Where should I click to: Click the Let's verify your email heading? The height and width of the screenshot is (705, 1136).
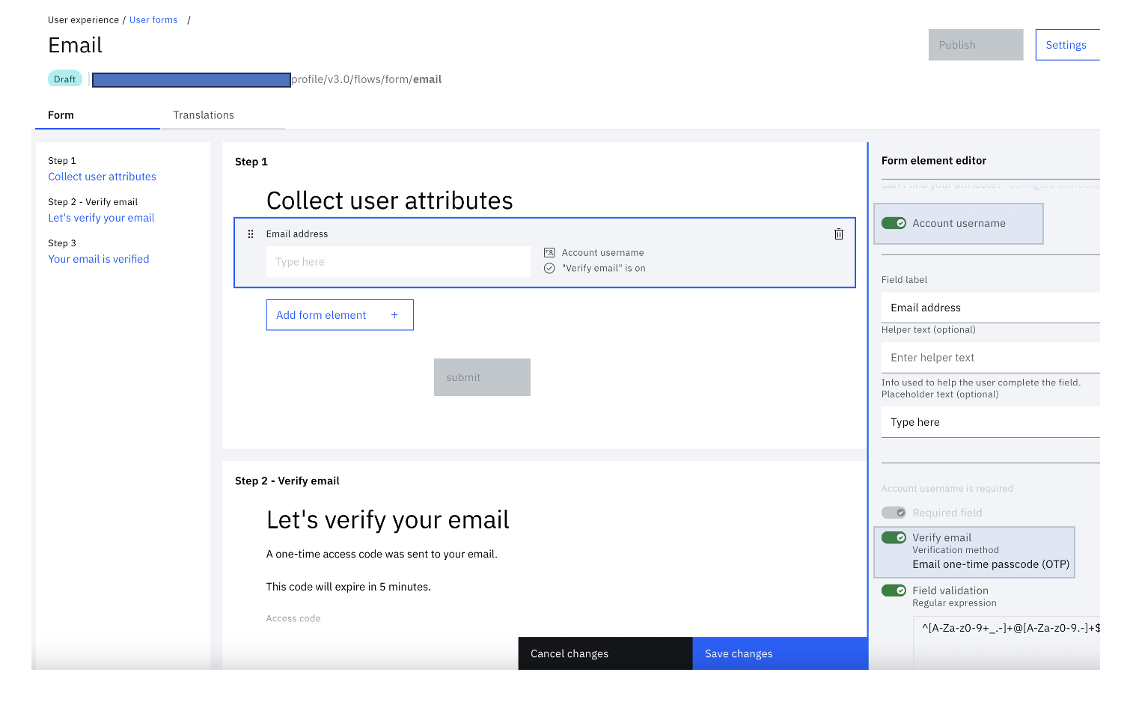(x=388, y=520)
